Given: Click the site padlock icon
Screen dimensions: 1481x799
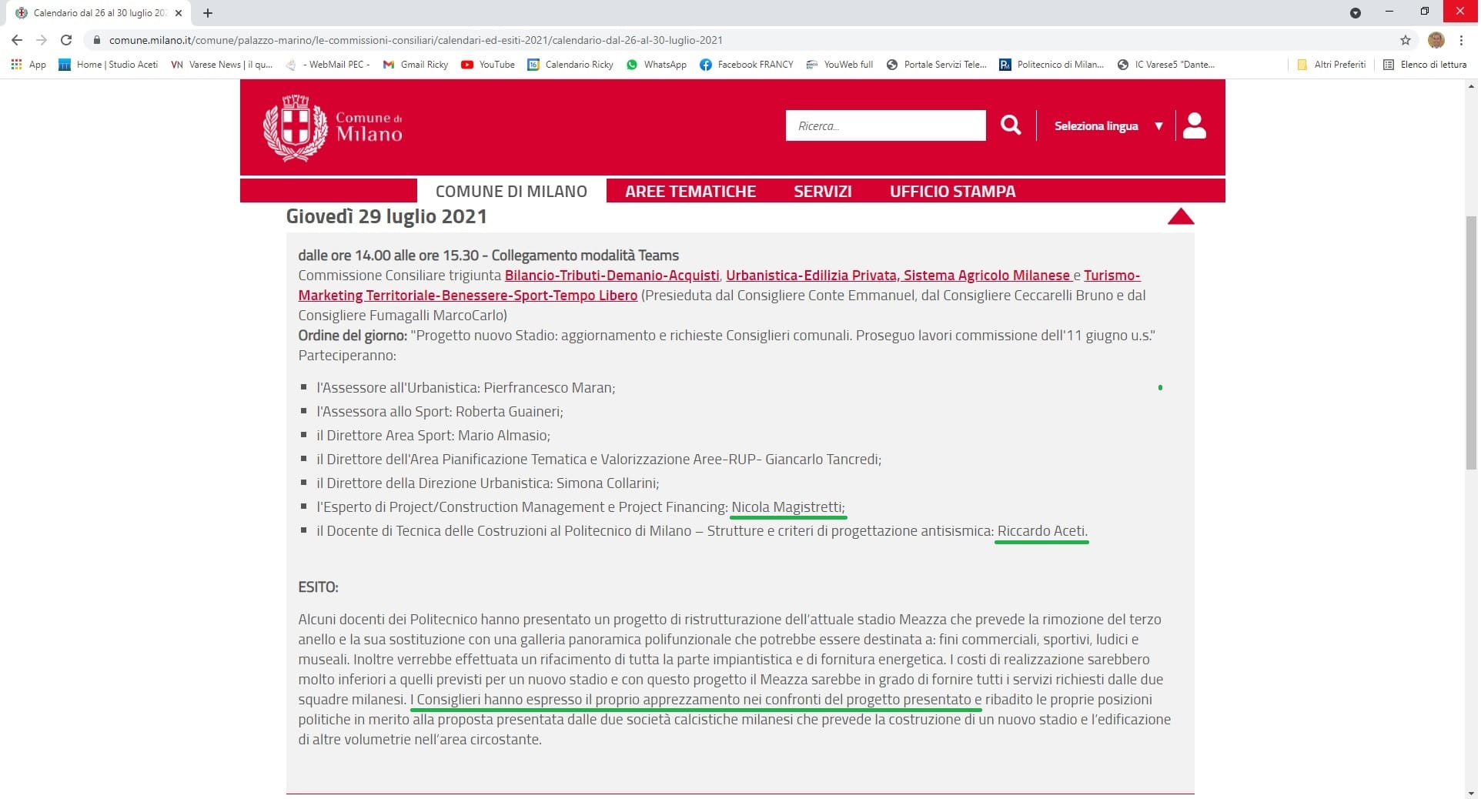Looking at the screenshot, I should click(96, 40).
